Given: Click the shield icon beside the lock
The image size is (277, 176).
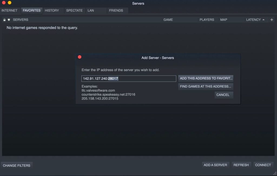Looking at the screenshot, I should click(x=8, y=19).
